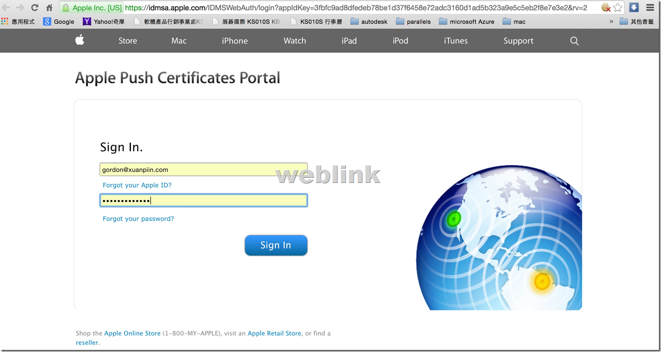Select Support in Apple navigation
This screenshot has height=352, width=661.
[x=518, y=41]
